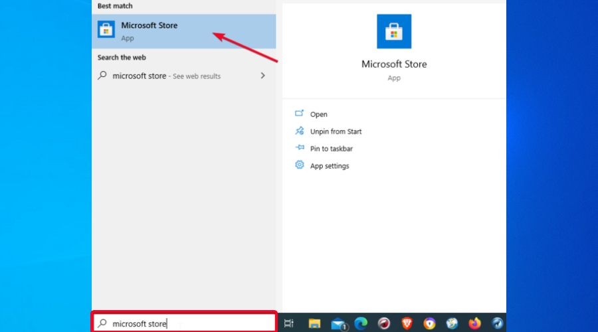
Task: Launch Brave browser from the taskbar
Action: coord(407,323)
